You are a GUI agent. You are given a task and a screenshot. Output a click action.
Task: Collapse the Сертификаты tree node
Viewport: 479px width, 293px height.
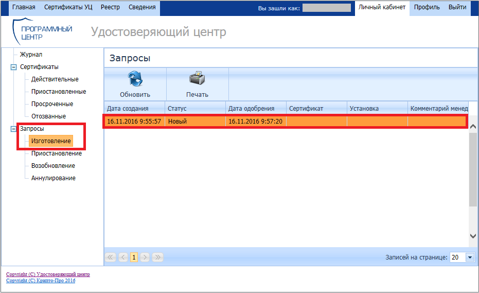13,67
